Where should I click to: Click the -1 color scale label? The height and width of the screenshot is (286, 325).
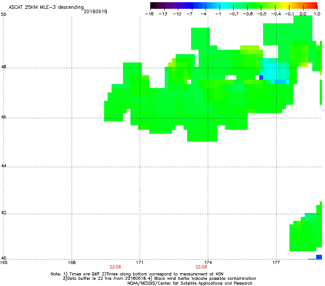coord(218,14)
